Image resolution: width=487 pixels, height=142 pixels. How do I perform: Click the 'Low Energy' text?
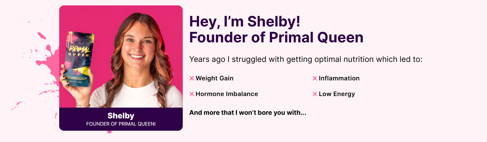337,94
